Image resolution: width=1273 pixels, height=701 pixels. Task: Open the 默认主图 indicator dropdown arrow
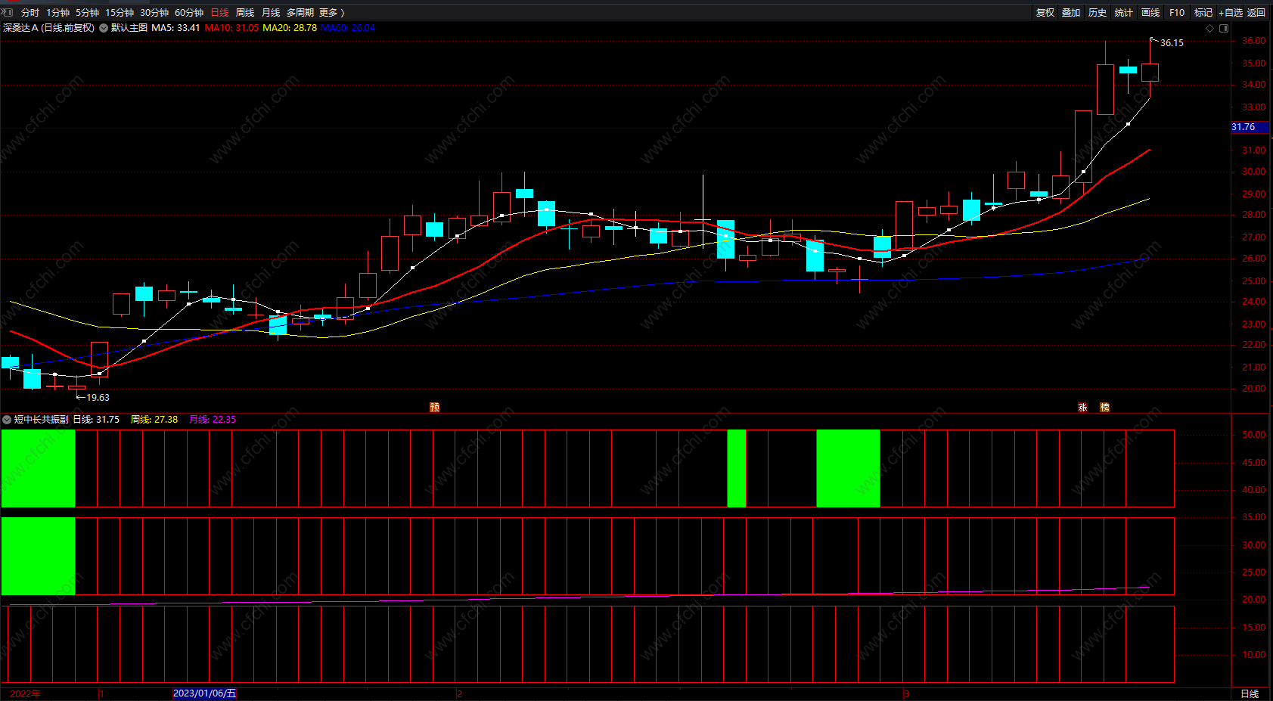(104, 28)
